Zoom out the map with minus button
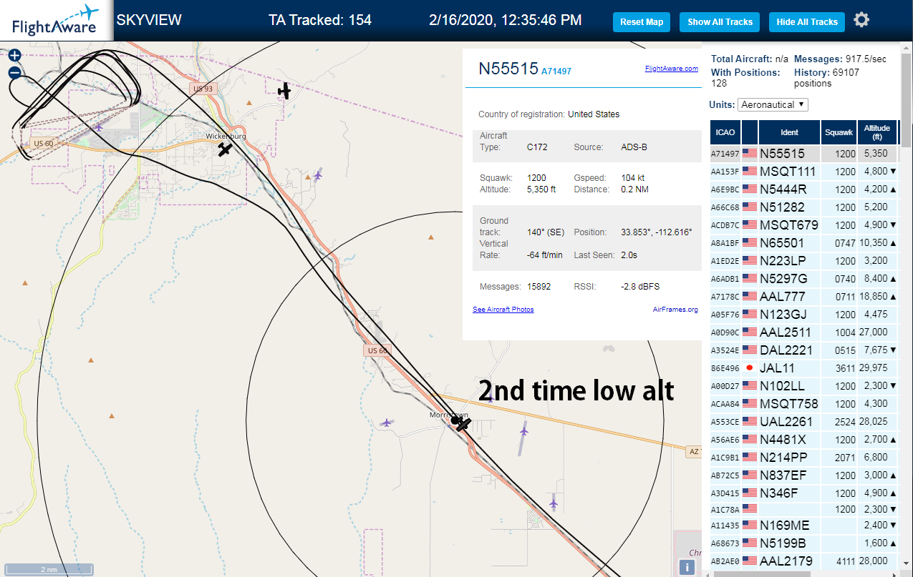 14,72
